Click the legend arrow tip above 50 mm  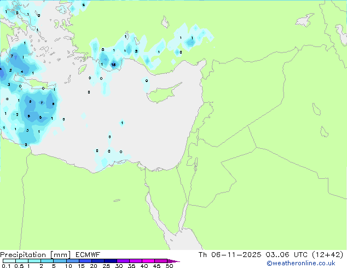173,261
